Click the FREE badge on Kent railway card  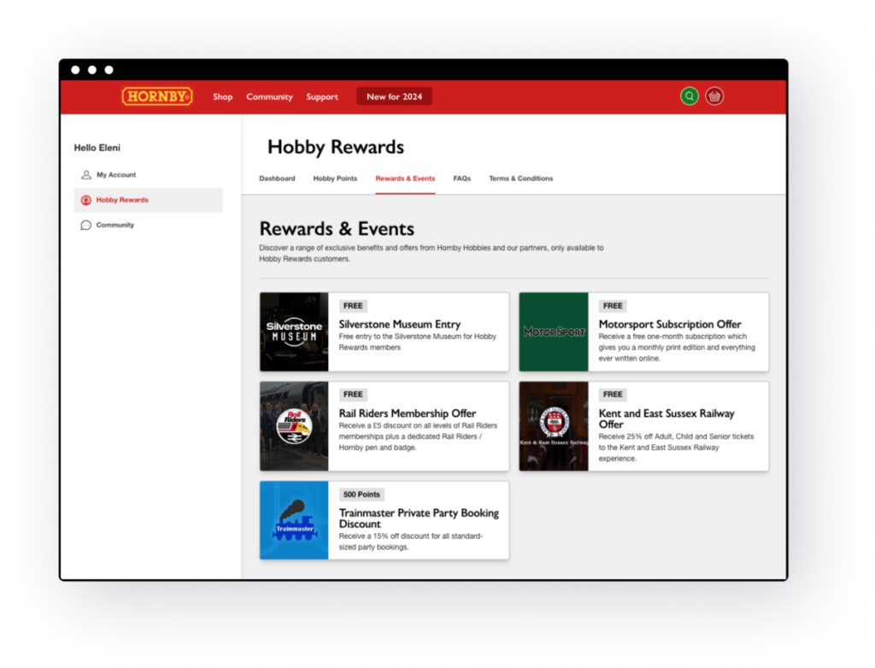pos(613,395)
